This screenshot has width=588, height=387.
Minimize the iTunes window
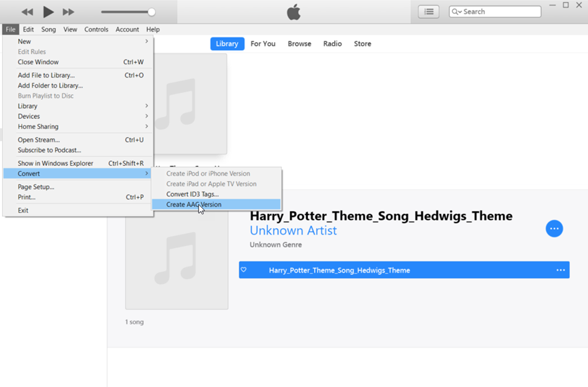point(553,5)
